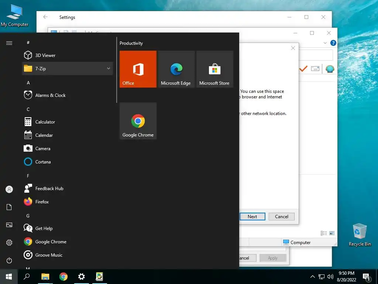Open 3D Viewer from the app list
This screenshot has width=378, height=284.
tap(68, 55)
